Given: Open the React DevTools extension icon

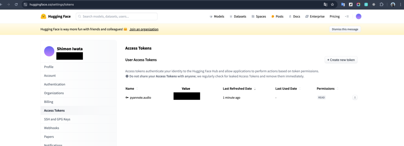Looking at the screenshot, I should pyautogui.click(x=374, y=5).
